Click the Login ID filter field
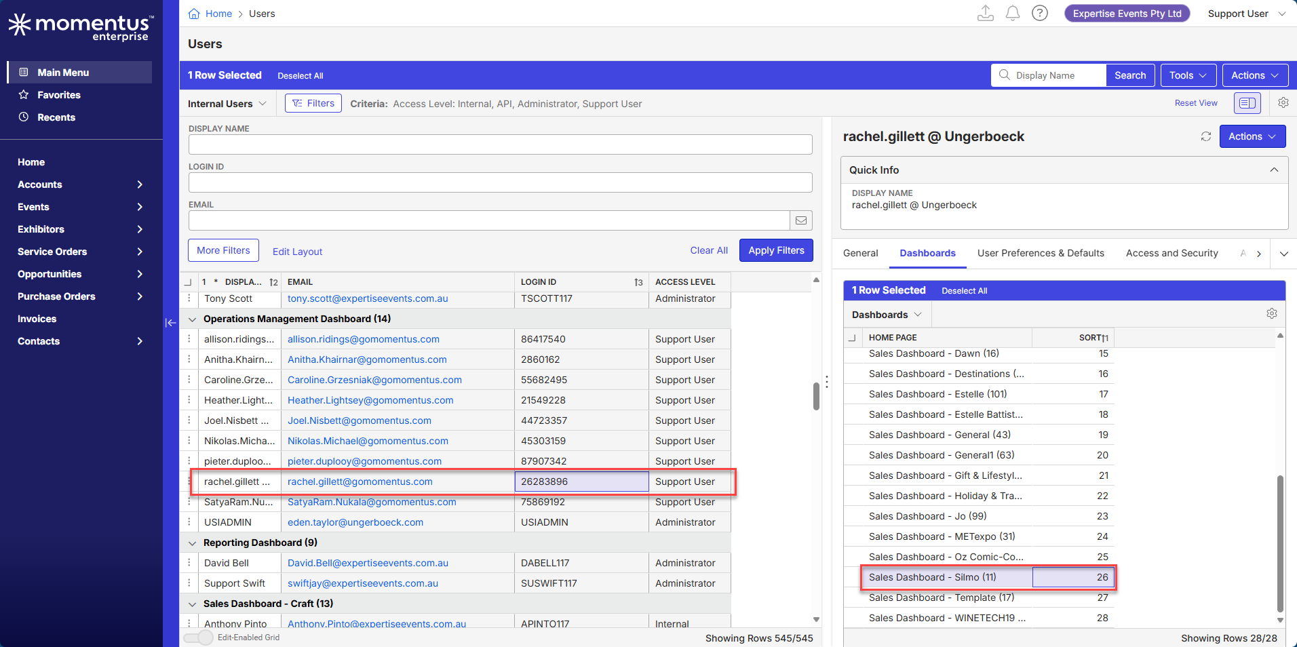 (500, 182)
